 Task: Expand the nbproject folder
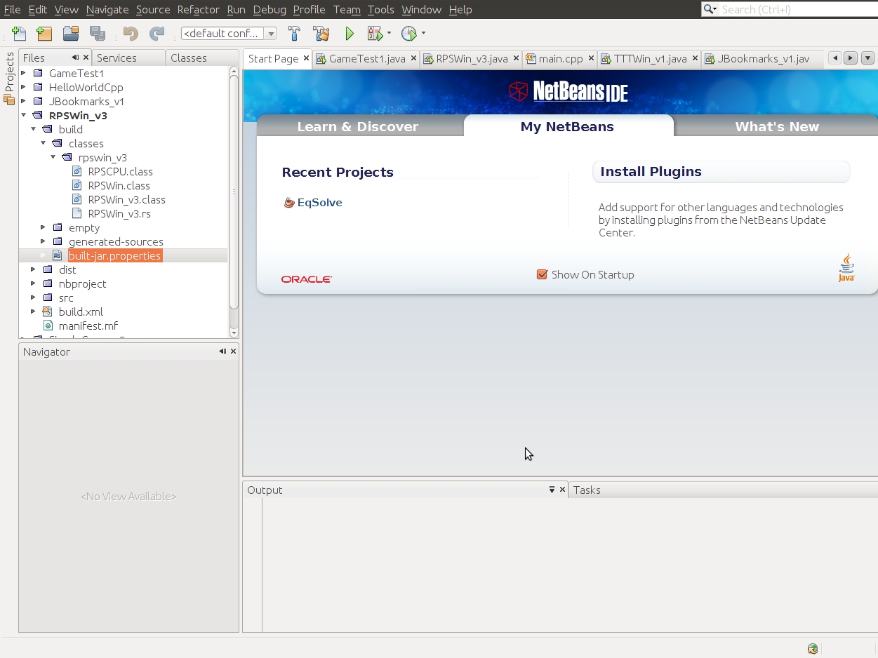pos(34,283)
